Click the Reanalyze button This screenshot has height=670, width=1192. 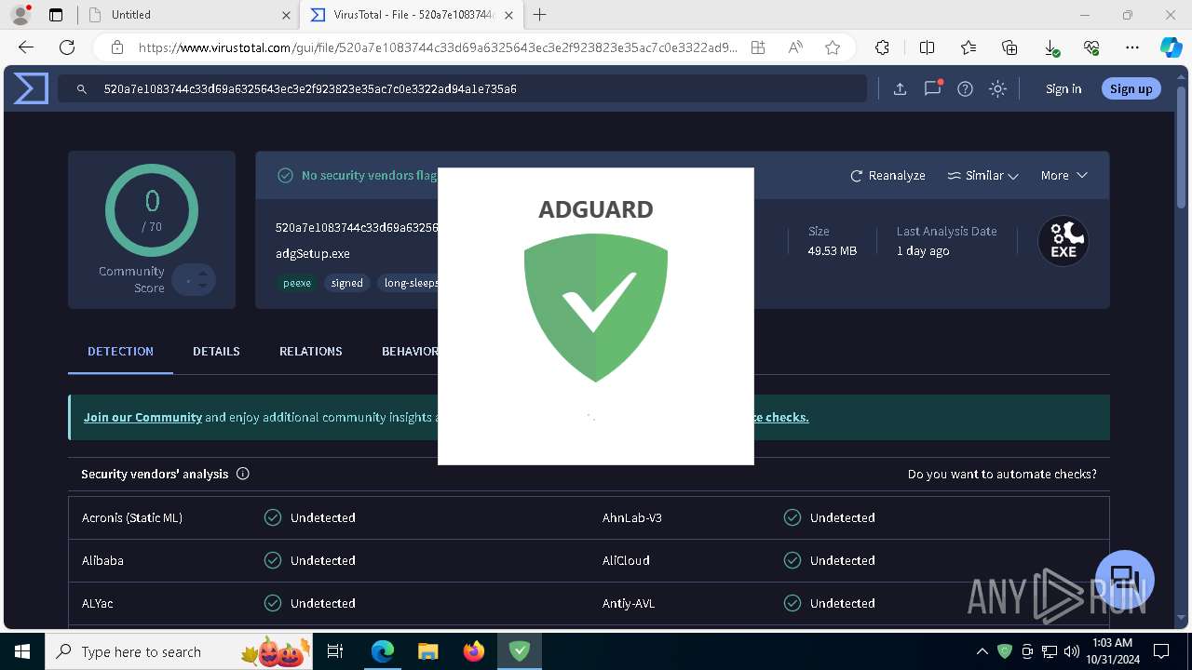click(887, 175)
